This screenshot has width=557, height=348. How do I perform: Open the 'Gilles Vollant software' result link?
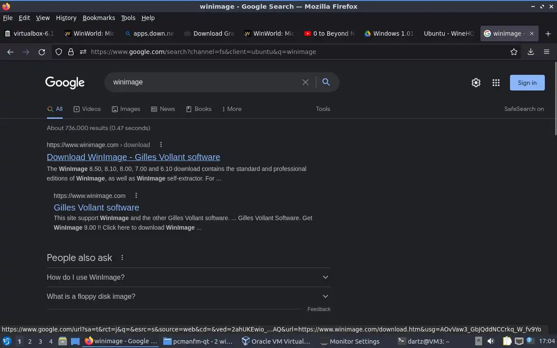(97, 207)
